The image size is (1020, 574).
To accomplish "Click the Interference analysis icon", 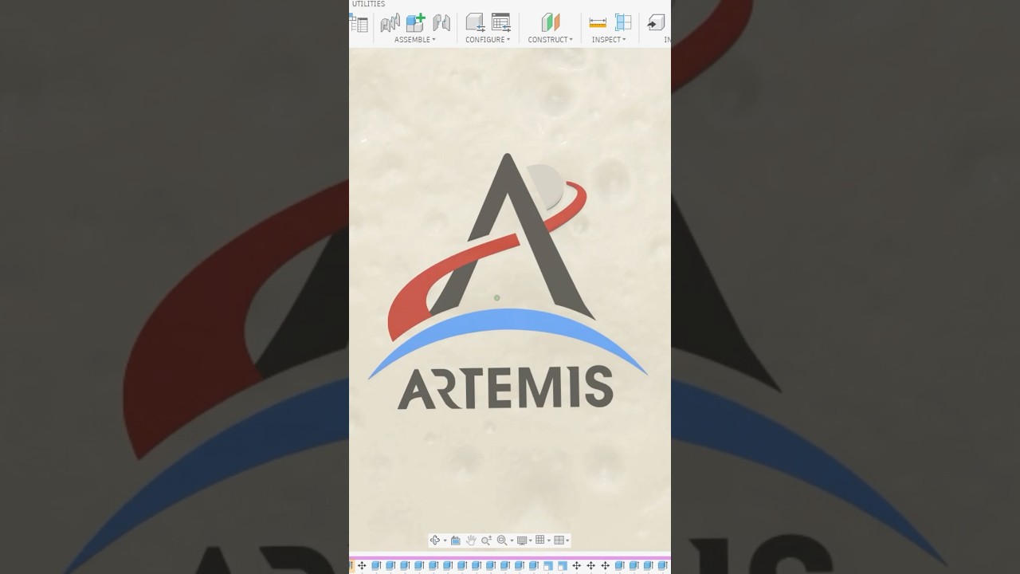I will [623, 23].
